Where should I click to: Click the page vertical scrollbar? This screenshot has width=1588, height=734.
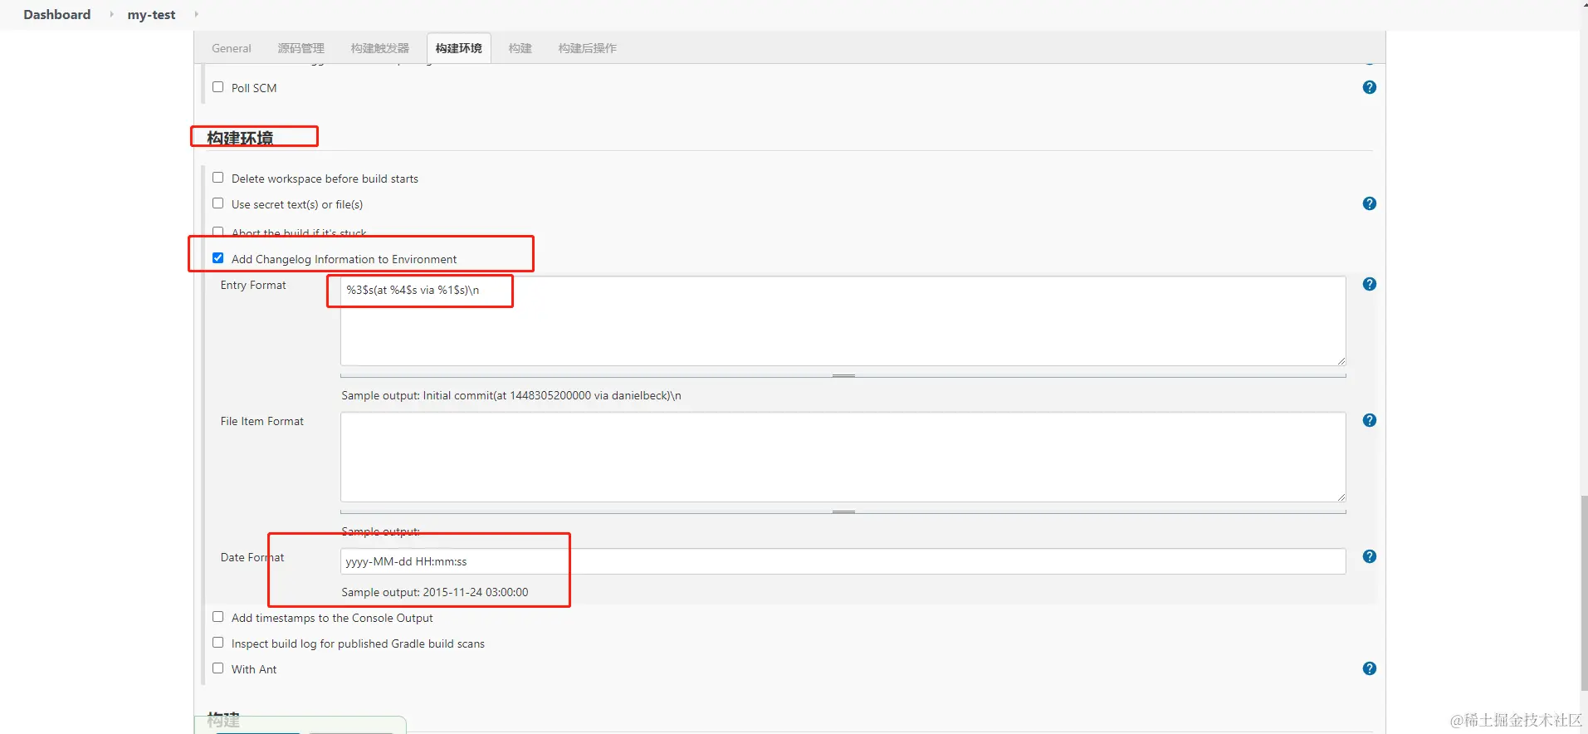[x=1584, y=593]
